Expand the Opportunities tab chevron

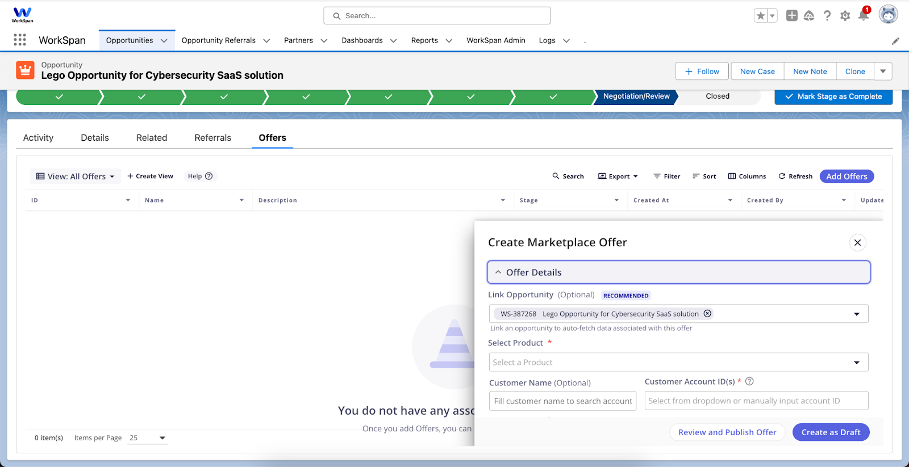pos(164,41)
